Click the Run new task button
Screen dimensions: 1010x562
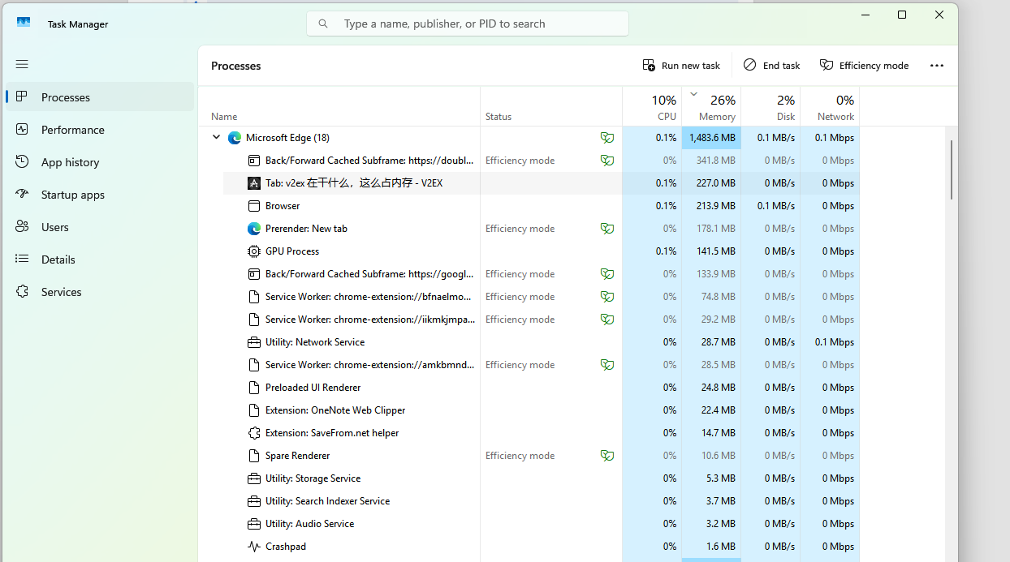pyautogui.click(x=681, y=66)
